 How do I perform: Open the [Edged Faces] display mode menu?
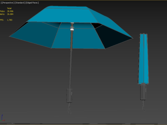[x=32, y=3]
